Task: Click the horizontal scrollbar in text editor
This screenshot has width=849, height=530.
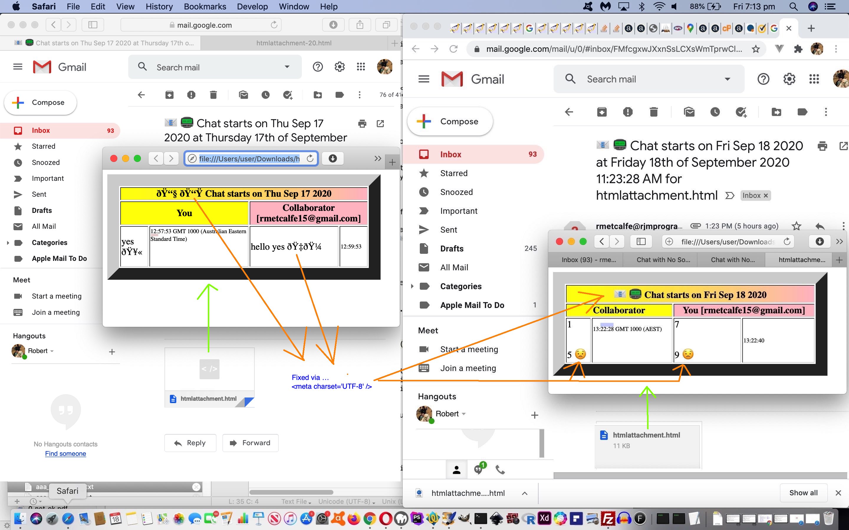Action: pos(291,492)
